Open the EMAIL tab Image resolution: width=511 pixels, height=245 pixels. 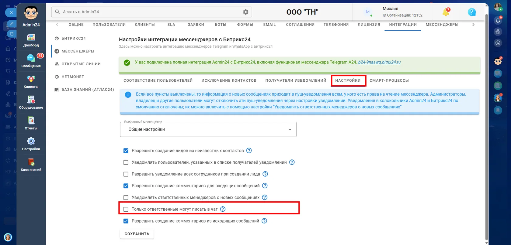click(269, 25)
